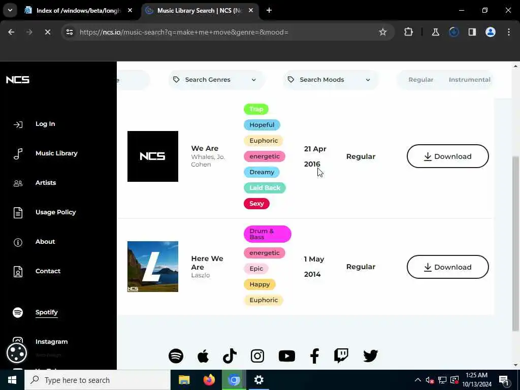Click energetic tag on We Are row
This screenshot has height=390, width=520.
(264, 156)
